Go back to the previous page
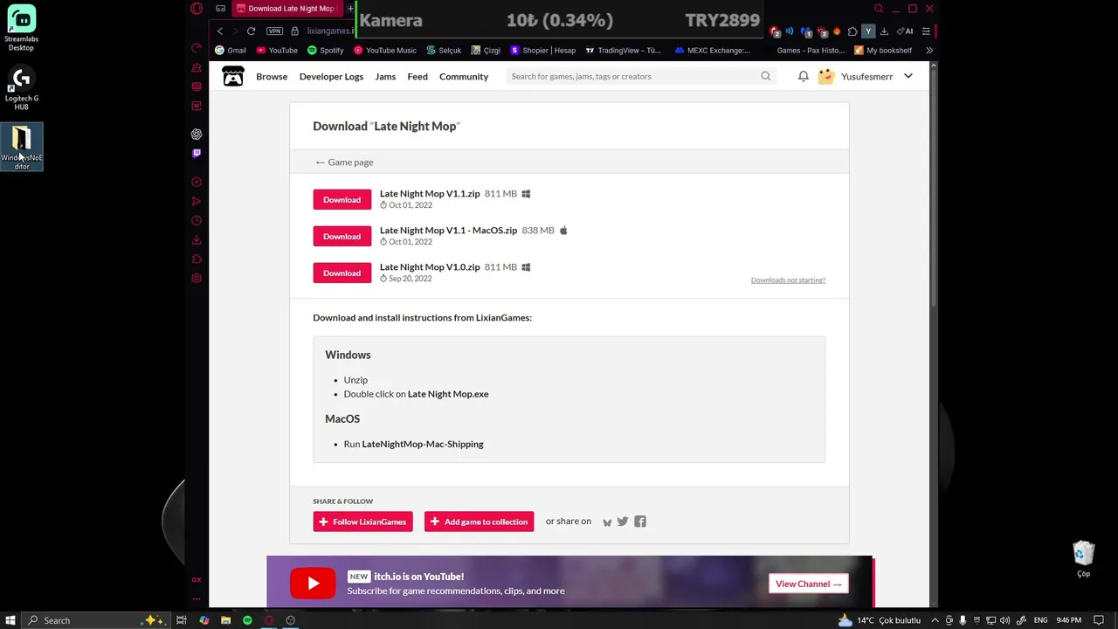The image size is (1118, 629). [x=220, y=31]
